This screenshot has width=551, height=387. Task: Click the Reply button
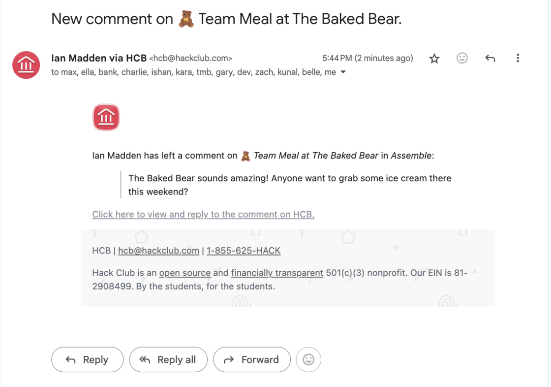pos(88,359)
